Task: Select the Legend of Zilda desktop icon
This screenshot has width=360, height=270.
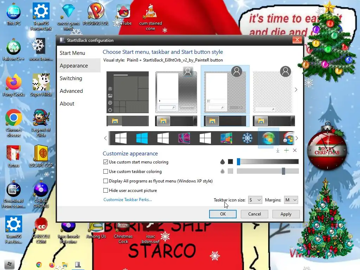Action: pyautogui.click(x=41, y=123)
